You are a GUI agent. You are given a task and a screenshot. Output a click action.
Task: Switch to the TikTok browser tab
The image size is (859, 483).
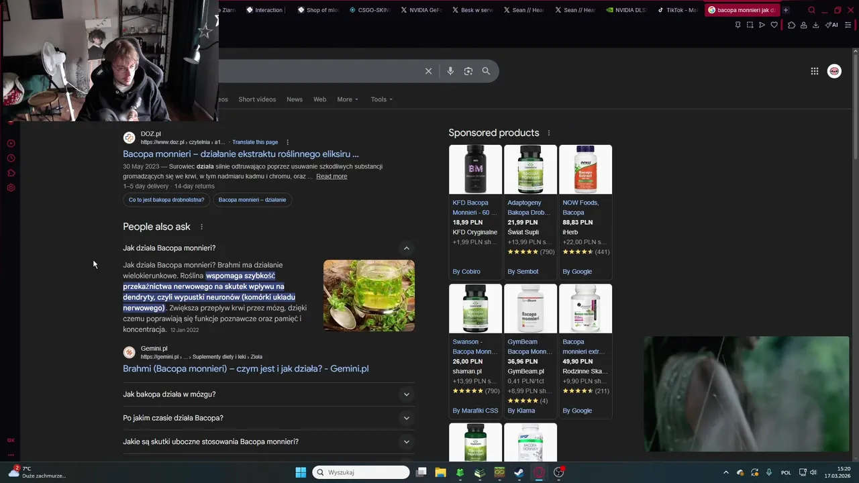pyautogui.click(x=677, y=10)
